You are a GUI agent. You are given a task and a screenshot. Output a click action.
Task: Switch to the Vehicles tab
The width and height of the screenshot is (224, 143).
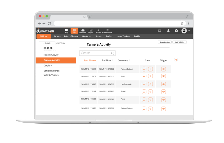pos(44,36)
